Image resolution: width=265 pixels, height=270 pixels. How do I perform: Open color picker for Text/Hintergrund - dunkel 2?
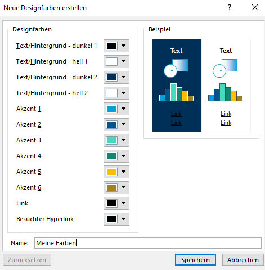point(116,77)
